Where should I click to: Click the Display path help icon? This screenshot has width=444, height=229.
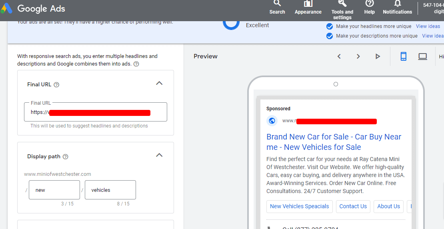[x=66, y=157]
